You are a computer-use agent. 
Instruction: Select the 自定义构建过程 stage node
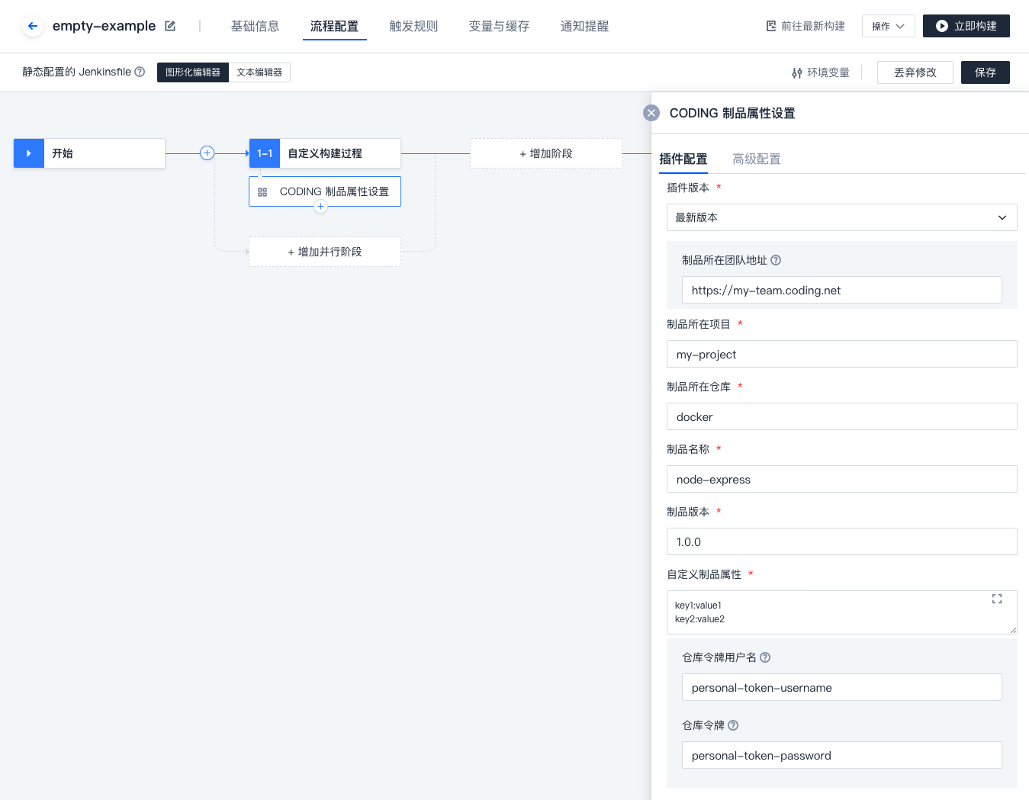coord(325,153)
